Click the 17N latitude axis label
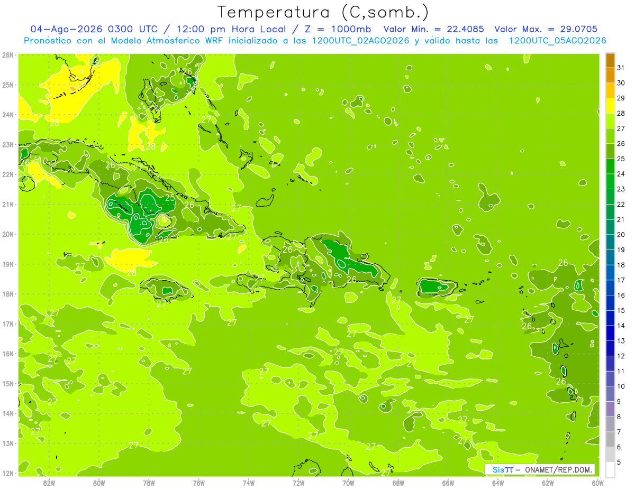Image resolution: width=635 pixels, height=490 pixels. [8, 323]
